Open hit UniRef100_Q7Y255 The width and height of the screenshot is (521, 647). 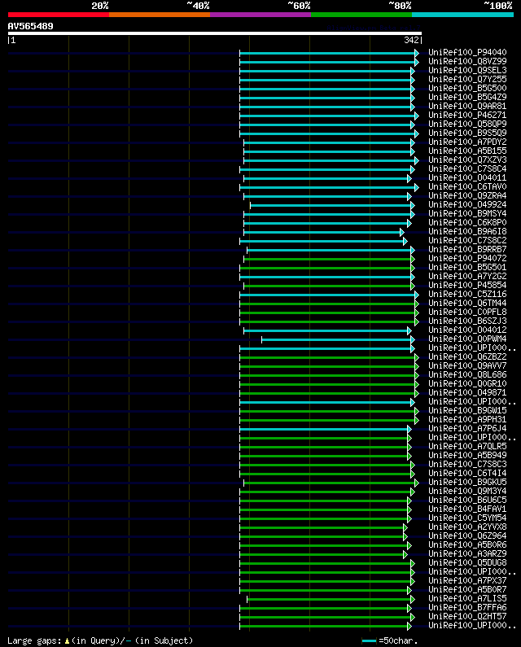[x=467, y=79]
